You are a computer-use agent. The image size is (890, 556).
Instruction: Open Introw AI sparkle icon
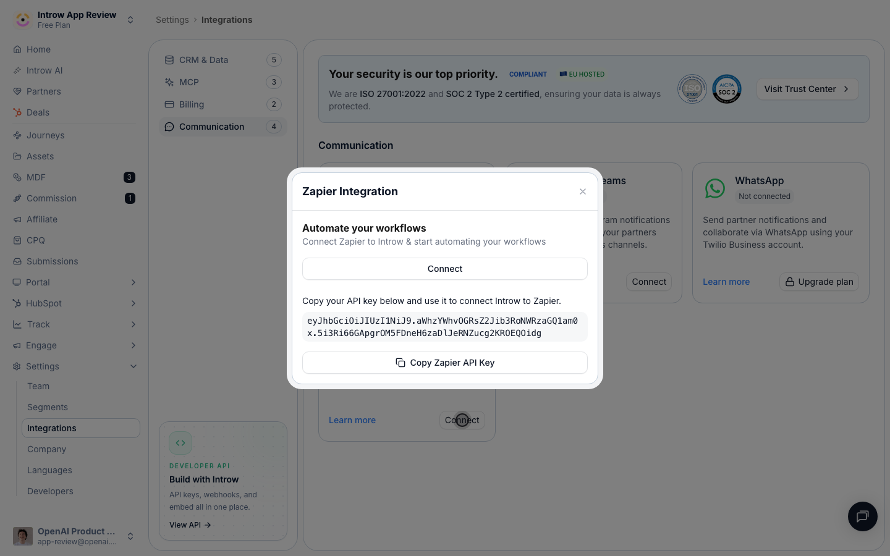(17, 70)
